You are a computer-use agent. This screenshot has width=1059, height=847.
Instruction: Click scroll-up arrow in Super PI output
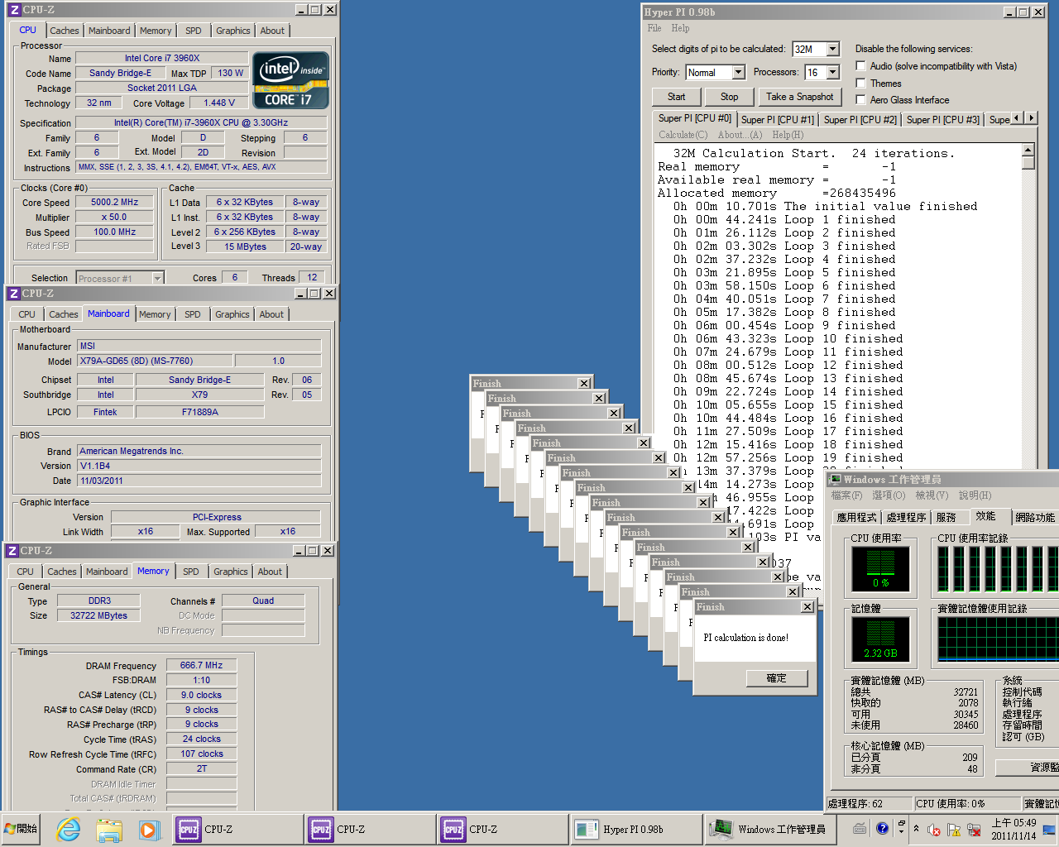(x=1028, y=151)
